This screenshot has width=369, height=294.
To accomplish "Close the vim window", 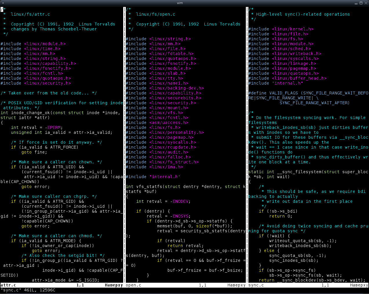I will (x=366, y=3).
